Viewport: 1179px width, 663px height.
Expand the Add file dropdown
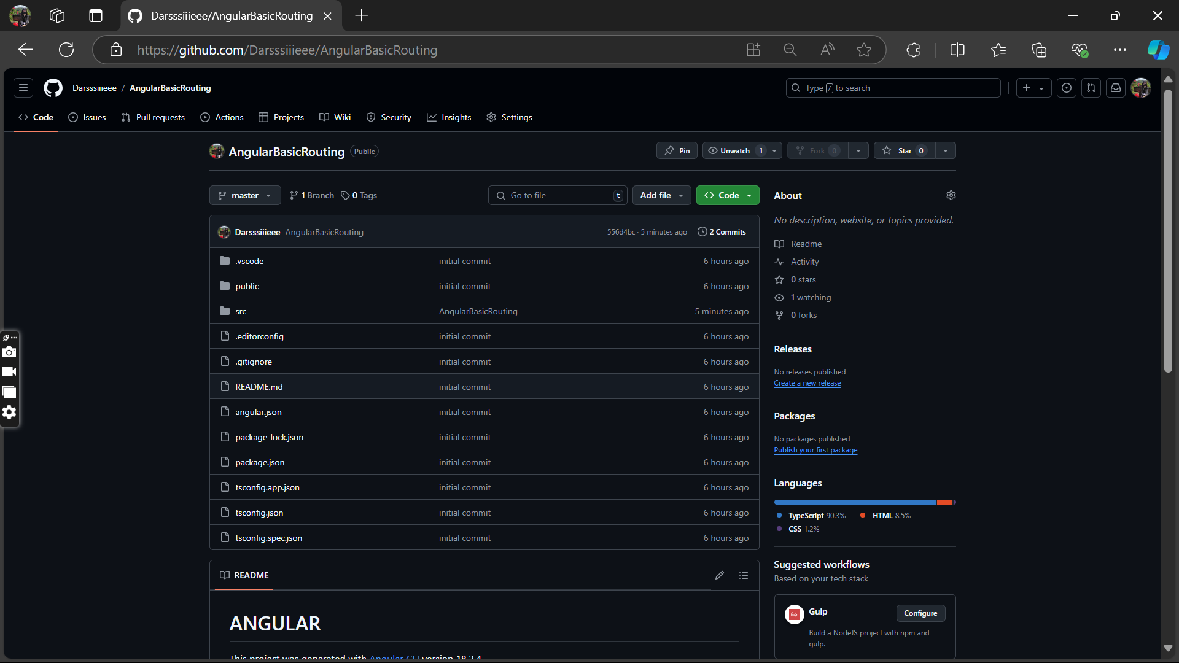click(661, 195)
